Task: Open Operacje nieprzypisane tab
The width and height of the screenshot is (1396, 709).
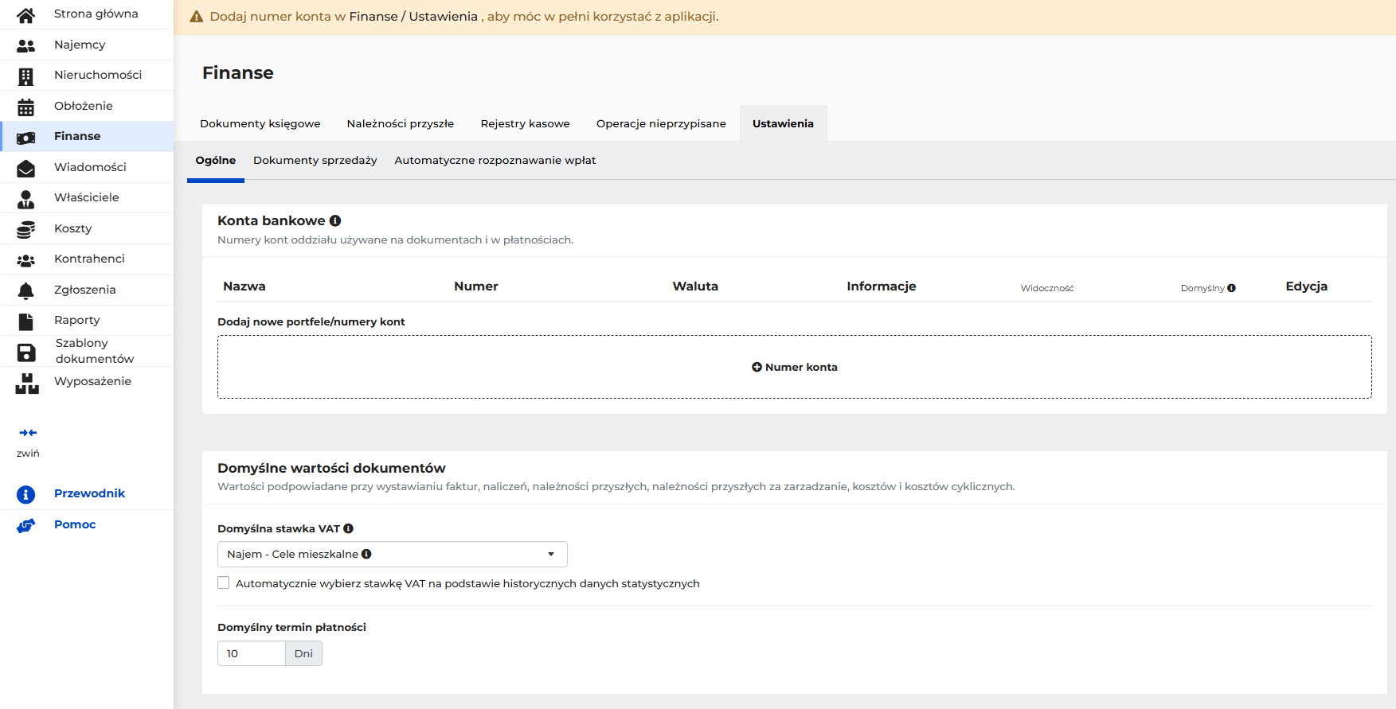Action: (661, 123)
